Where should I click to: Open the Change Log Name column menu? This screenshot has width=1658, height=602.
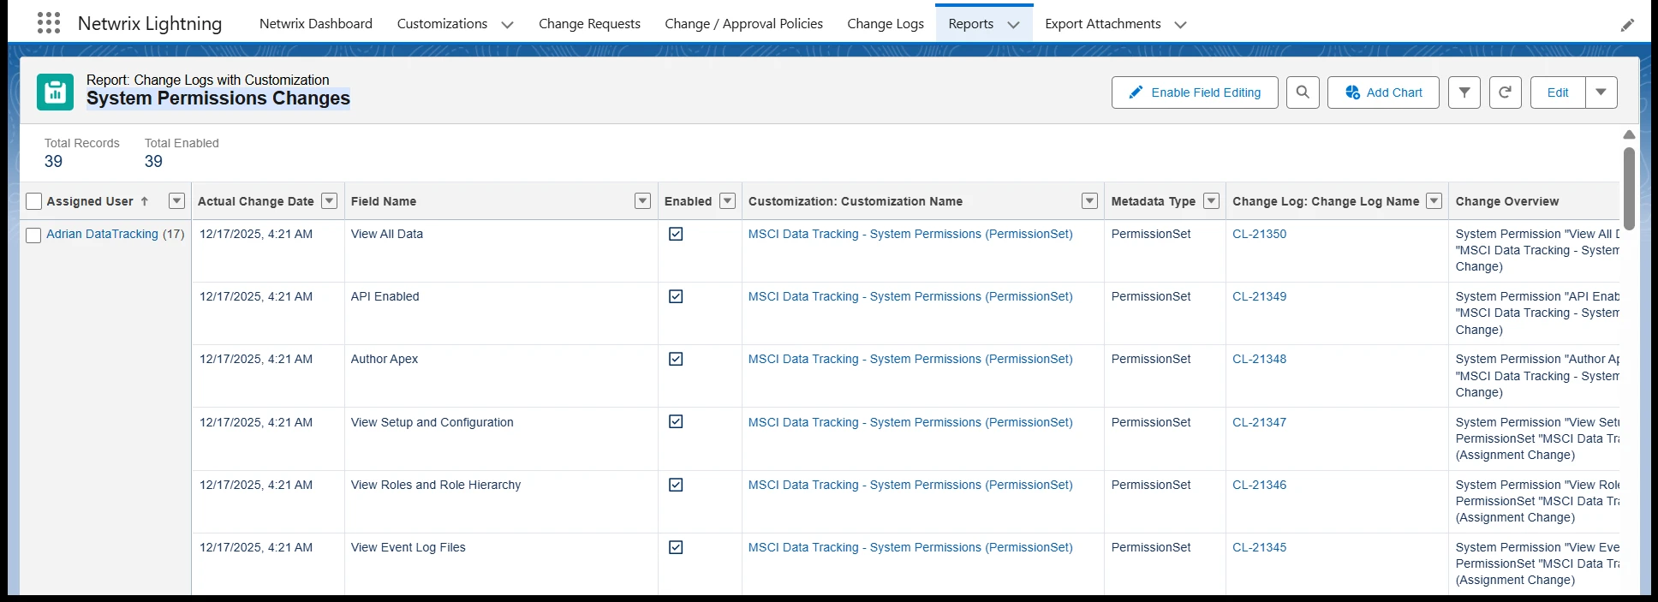1434,201
